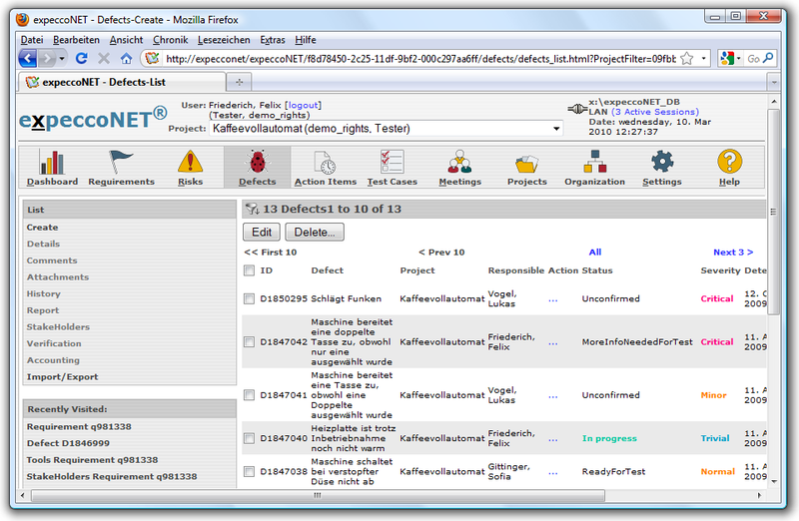
Task: Open the Lesezeichen menu
Action: coord(224,40)
